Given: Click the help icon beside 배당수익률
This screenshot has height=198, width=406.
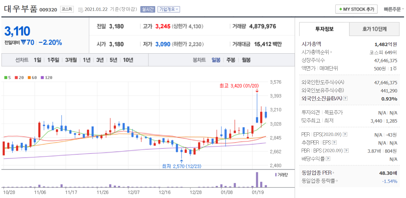Looking at the screenshot, I should (328, 159).
